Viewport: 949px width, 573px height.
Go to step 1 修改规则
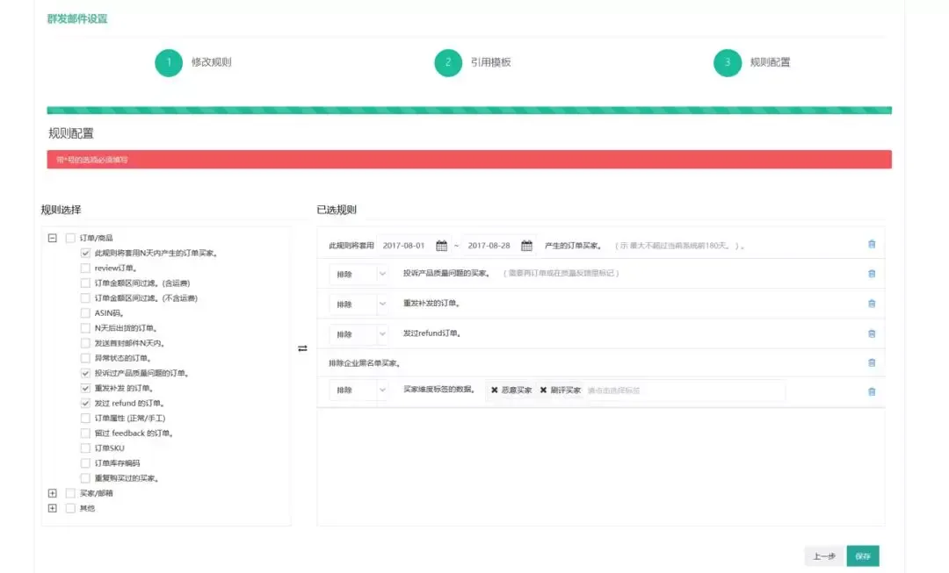pyautogui.click(x=169, y=62)
